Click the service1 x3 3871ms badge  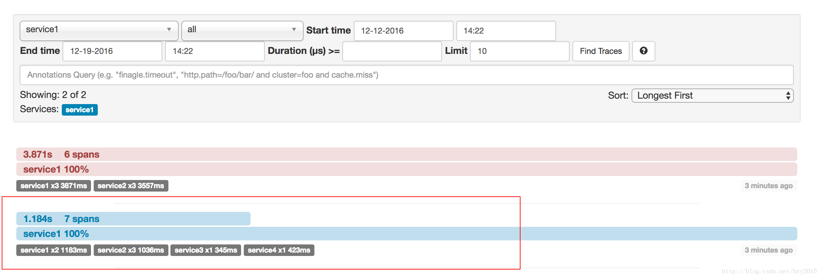(54, 186)
